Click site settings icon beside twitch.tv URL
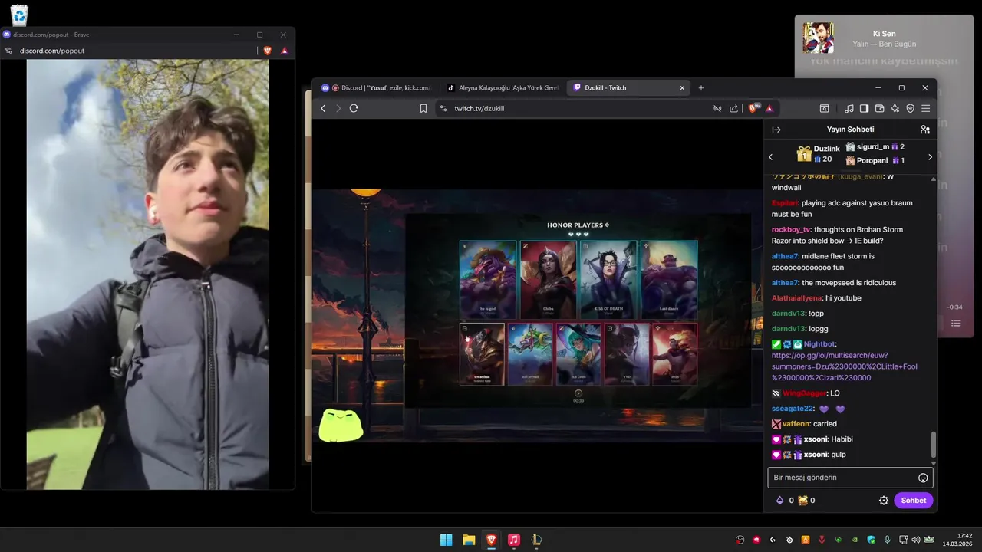This screenshot has width=982, height=552. coord(443,108)
